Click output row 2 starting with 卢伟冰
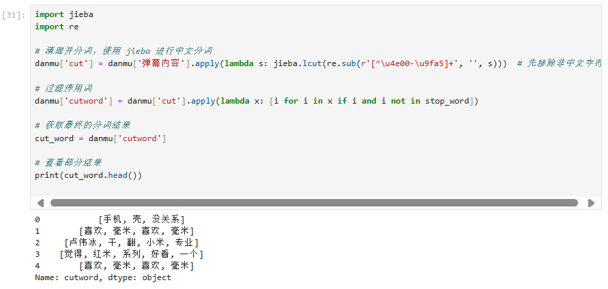 click(x=131, y=243)
